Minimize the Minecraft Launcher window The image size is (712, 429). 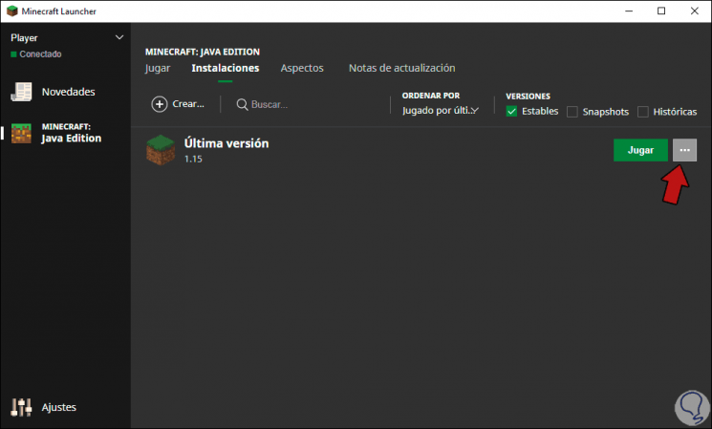(x=629, y=11)
